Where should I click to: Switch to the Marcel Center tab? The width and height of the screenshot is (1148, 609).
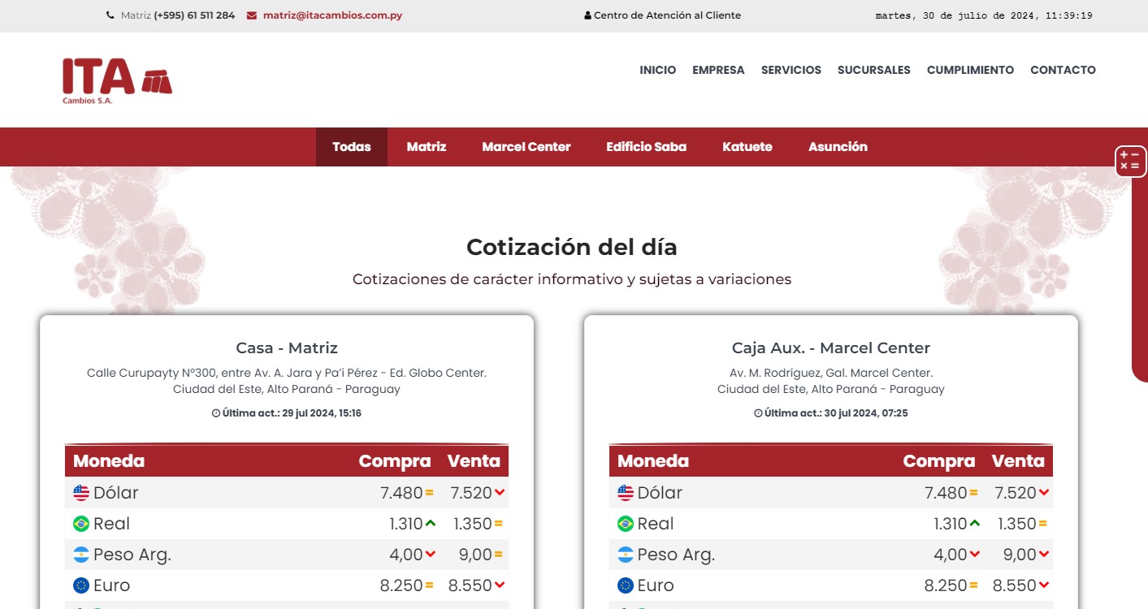pyautogui.click(x=526, y=147)
